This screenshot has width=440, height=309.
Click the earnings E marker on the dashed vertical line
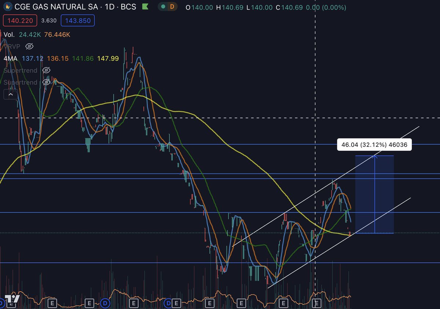(x=317, y=303)
